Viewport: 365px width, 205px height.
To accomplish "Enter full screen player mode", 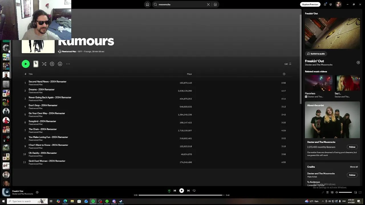I will click(360, 192).
